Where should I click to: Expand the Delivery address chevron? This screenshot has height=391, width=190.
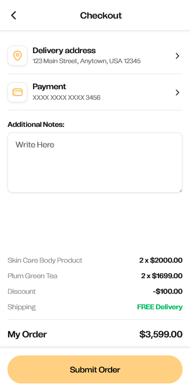177,56
